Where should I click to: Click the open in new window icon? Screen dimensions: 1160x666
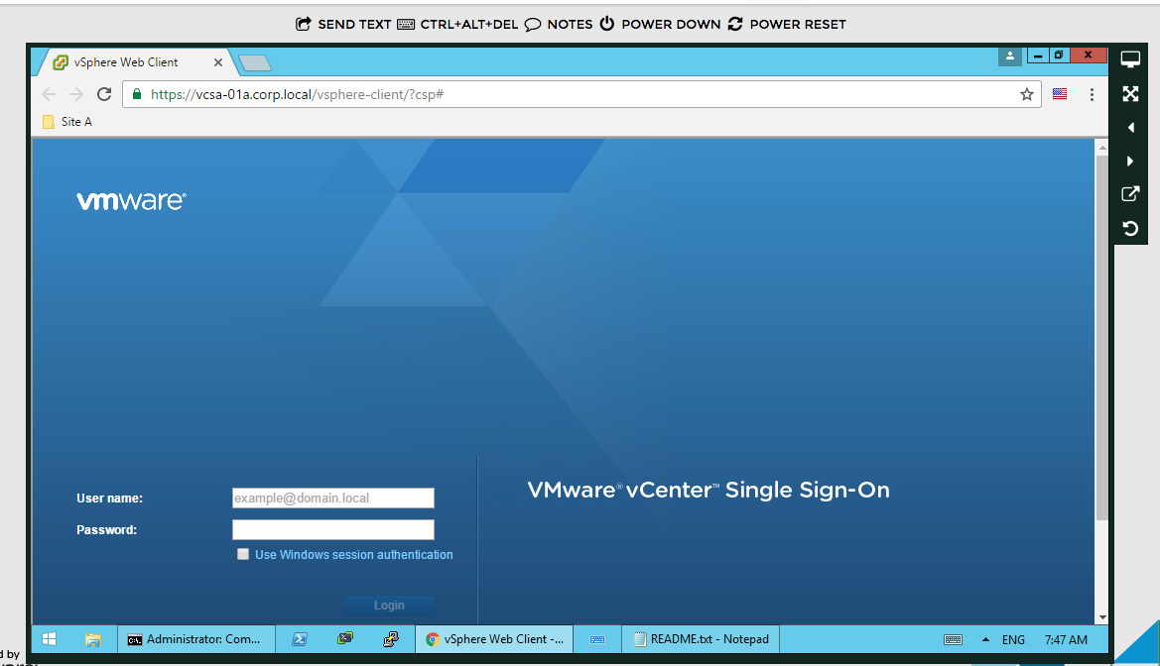(x=1129, y=194)
